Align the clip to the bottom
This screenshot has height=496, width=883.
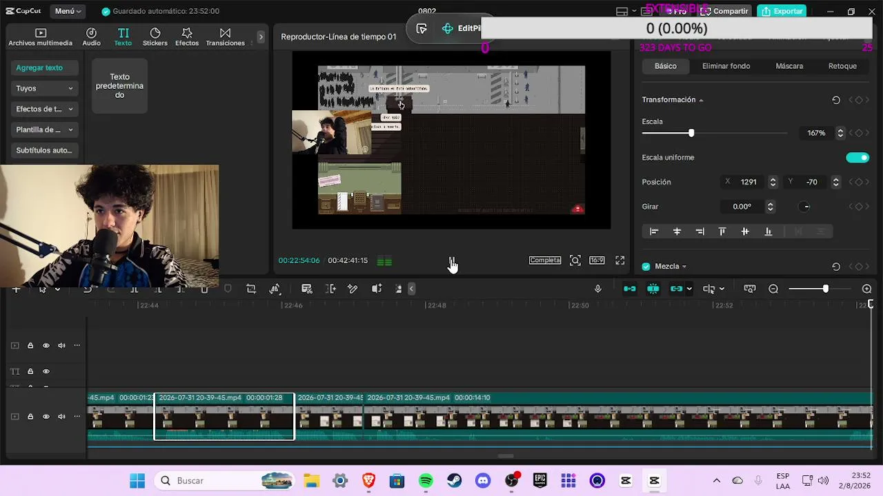coord(768,231)
